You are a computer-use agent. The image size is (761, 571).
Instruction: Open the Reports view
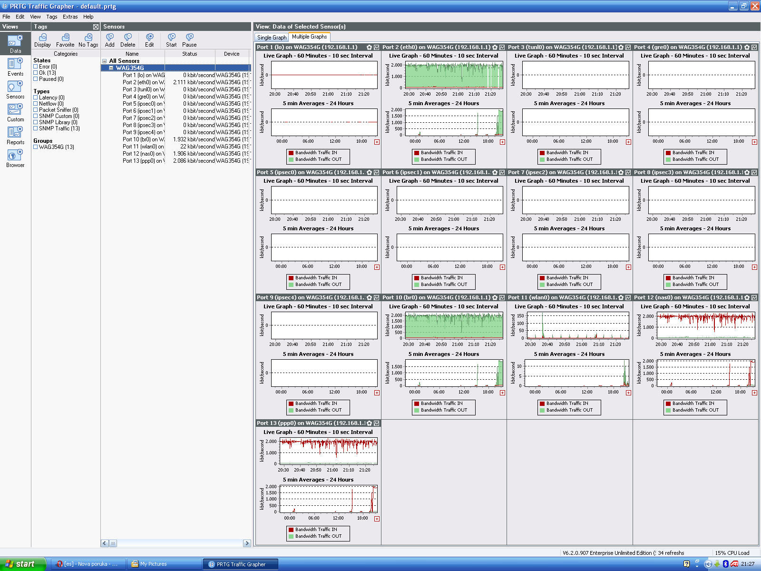(15, 135)
